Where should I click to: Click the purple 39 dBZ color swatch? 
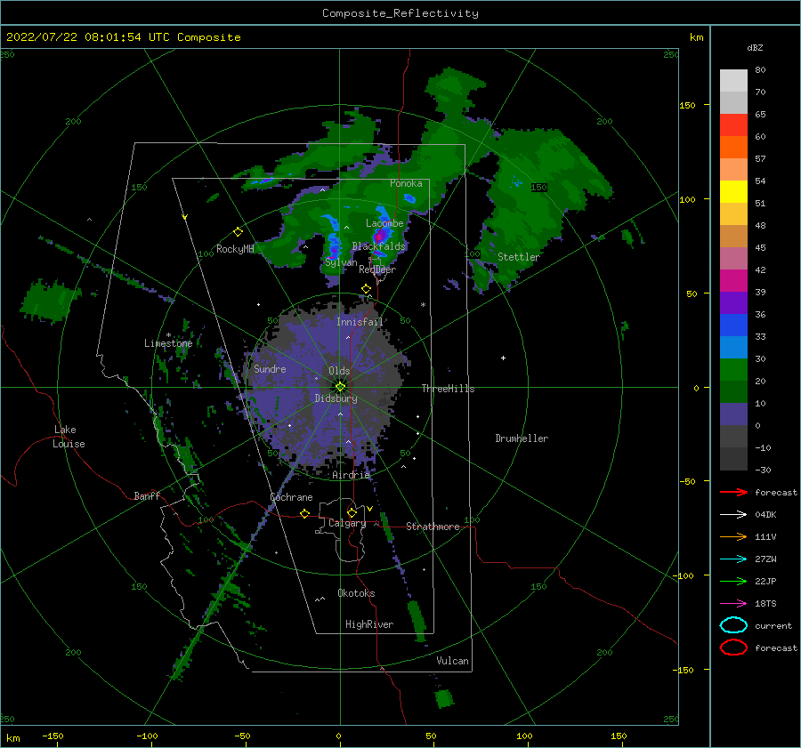point(733,302)
